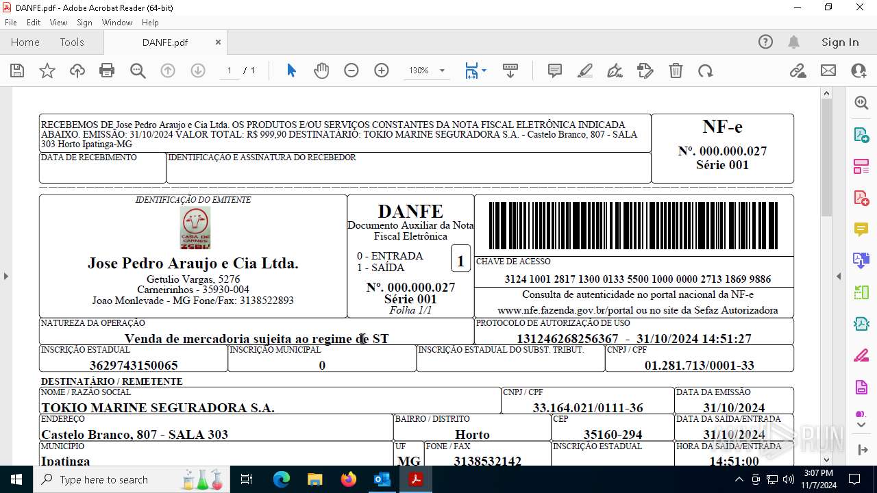
Task: Open the Windows Start menu
Action: click(16, 479)
